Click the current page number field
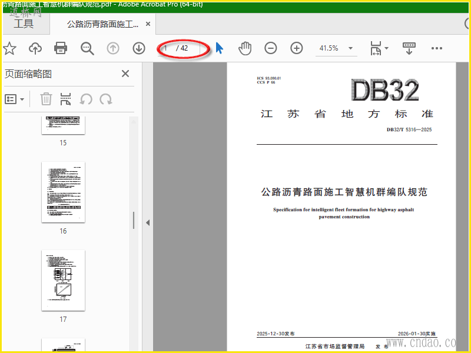Image resolution: width=471 pixels, height=353 pixels. pos(167,48)
